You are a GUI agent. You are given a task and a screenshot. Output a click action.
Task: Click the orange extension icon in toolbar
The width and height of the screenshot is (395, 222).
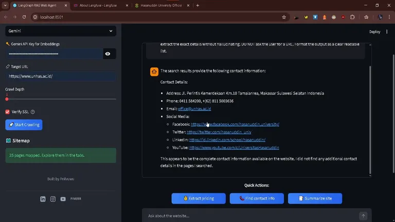[325, 17]
